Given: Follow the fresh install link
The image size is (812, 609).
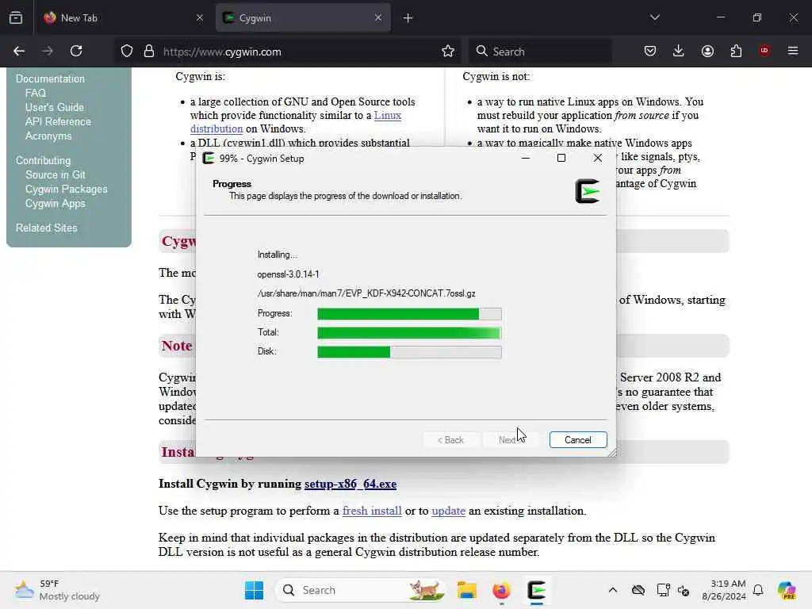Looking at the screenshot, I should (x=372, y=511).
